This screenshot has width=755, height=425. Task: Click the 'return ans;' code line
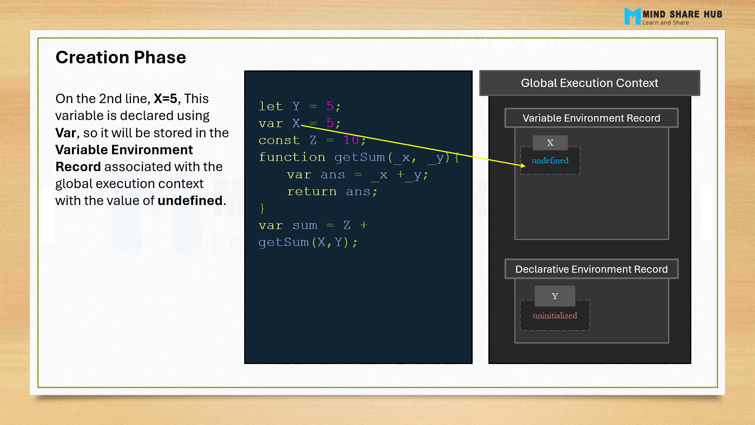point(332,192)
